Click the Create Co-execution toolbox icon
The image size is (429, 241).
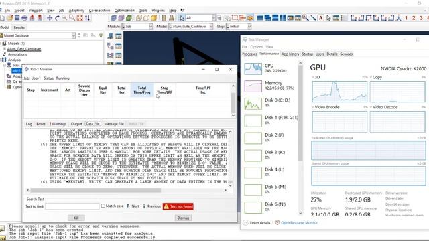110,56
